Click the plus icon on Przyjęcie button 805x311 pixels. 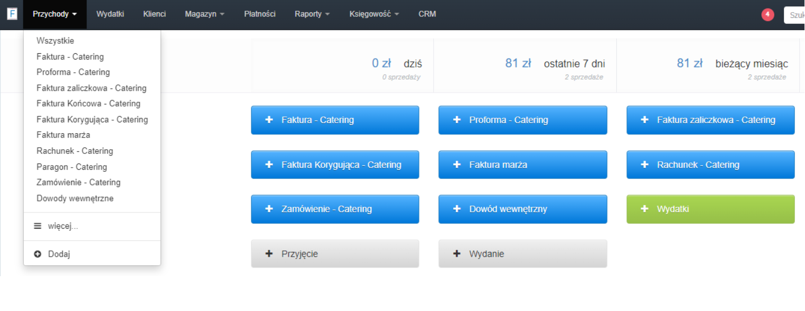[x=269, y=254]
